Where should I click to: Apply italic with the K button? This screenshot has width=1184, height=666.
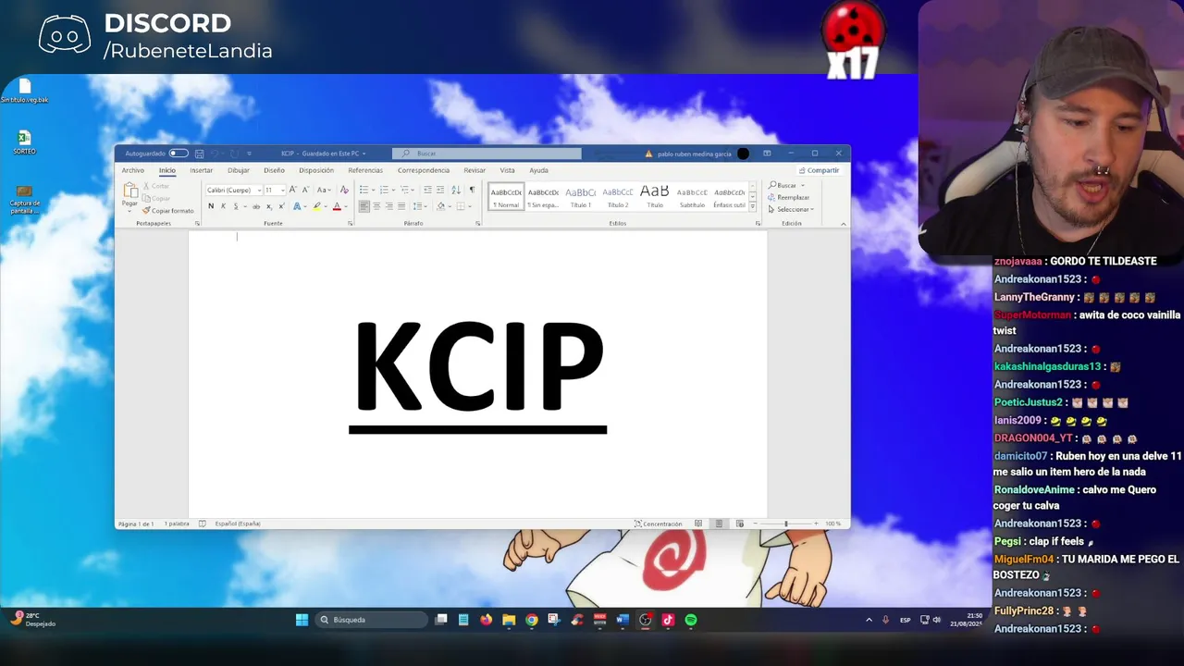(x=223, y=206)
